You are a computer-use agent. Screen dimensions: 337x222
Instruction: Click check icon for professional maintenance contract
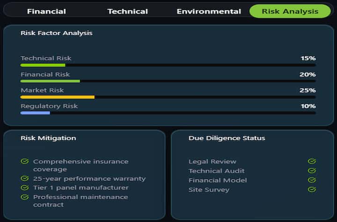25,197
